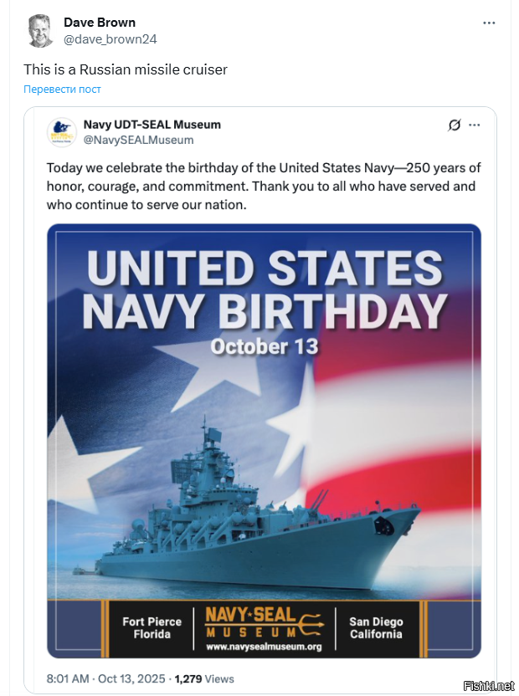The width and height of the screenshot is (519, 696).
Task: Click the 1,279 Views counter
Action: pos(204,678)
